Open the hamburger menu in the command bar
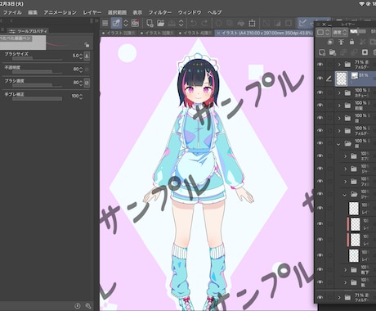 point(105,23)
